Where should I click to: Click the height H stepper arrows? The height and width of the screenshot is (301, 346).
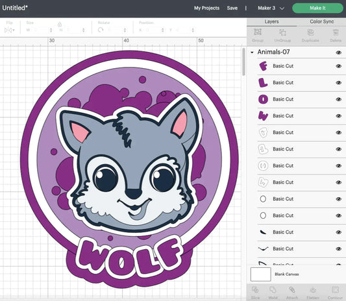click(x=83, y=30)
